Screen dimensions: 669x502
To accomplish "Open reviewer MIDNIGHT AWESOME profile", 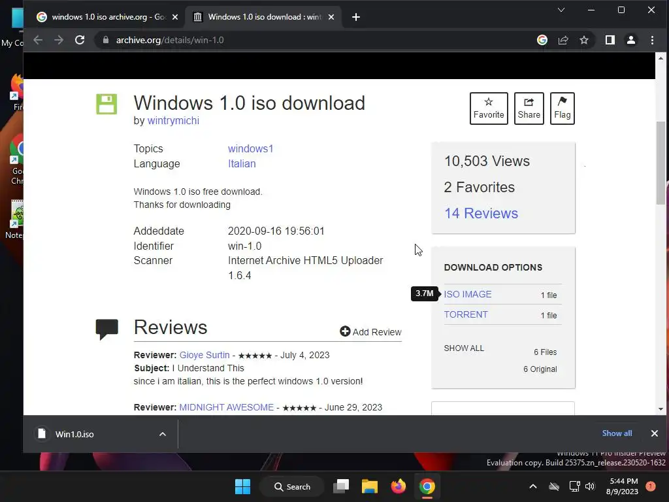I will pos(226,407).
